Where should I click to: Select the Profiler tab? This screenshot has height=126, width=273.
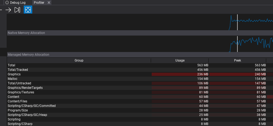pos(39,3)
